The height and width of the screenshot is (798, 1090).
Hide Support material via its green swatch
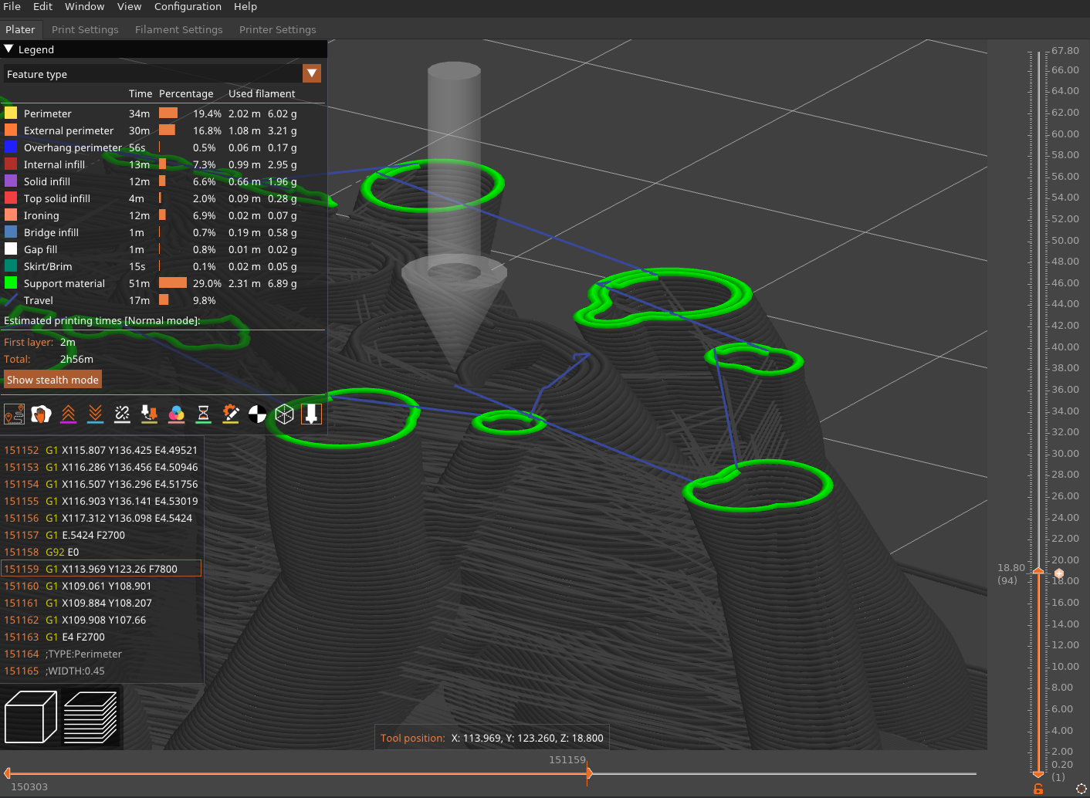click(x=12, y=283)
